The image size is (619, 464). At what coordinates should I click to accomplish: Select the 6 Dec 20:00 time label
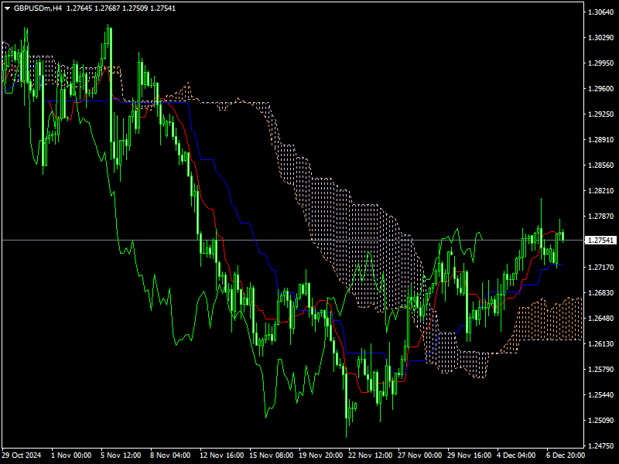(x=566, y=455)
